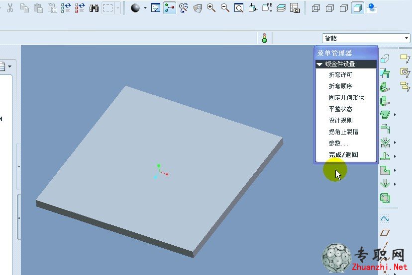The width and height of the screenshot is (412, 275).
Task: Switch to Wireframe display mode
Action: [316, 8]
